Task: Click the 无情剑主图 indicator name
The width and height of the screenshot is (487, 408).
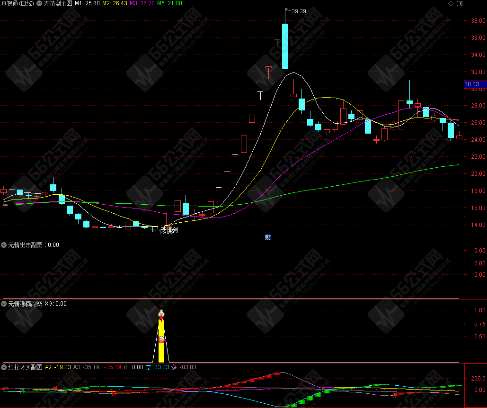Action: pos(58,3)
